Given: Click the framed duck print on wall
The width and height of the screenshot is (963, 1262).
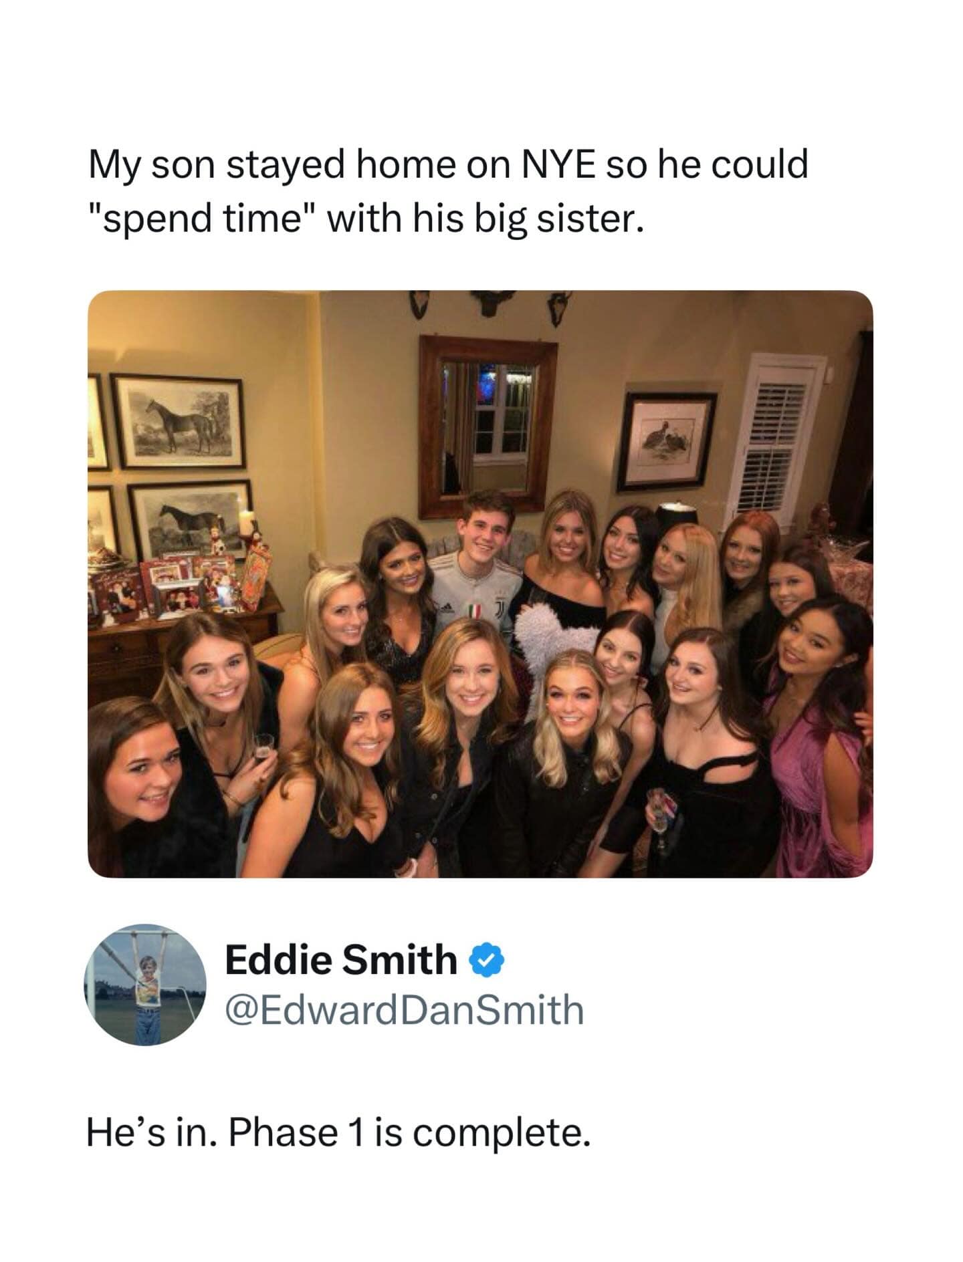Looking at the screenshot, I should 667,439.
